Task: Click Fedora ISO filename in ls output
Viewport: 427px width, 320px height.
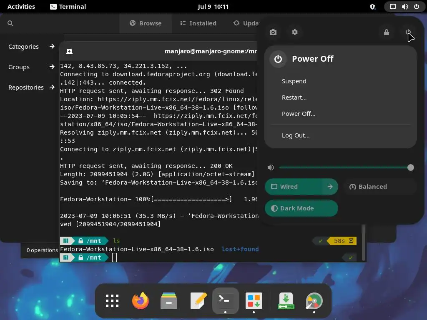Action: [137, 249]
